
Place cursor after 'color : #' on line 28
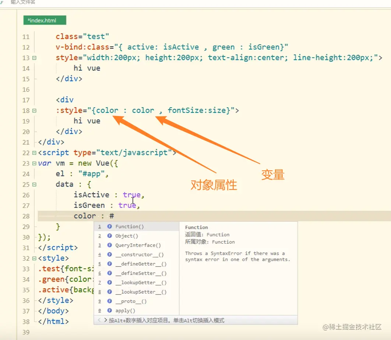point(115,216)
